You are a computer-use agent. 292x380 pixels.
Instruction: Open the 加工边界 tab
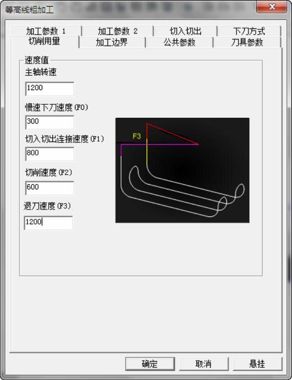pos(112,42)
